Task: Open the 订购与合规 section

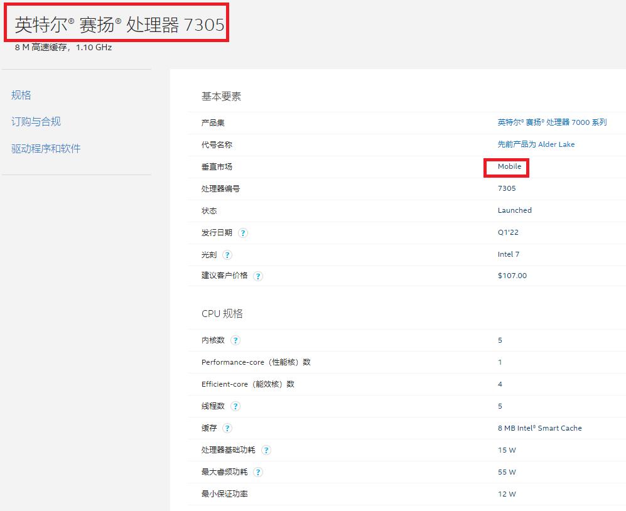Action: (x=35, y=121)
